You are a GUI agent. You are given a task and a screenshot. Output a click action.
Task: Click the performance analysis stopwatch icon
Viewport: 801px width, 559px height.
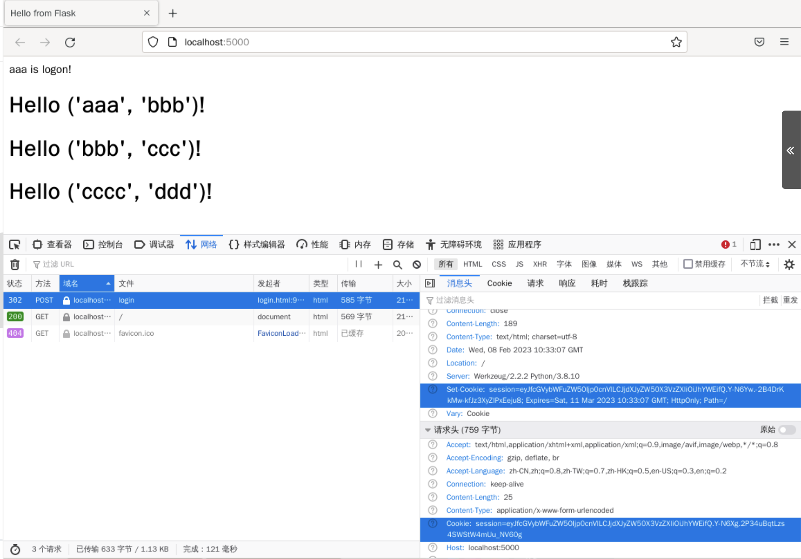[x=15, y=549]
